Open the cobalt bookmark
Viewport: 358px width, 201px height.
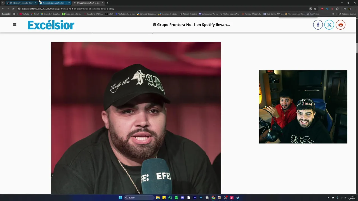[109, 14]
